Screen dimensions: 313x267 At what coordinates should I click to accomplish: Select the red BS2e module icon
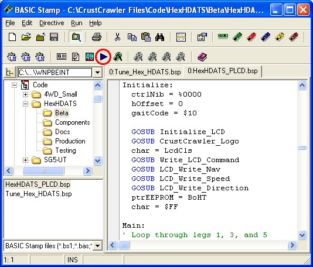coord(251,37)
